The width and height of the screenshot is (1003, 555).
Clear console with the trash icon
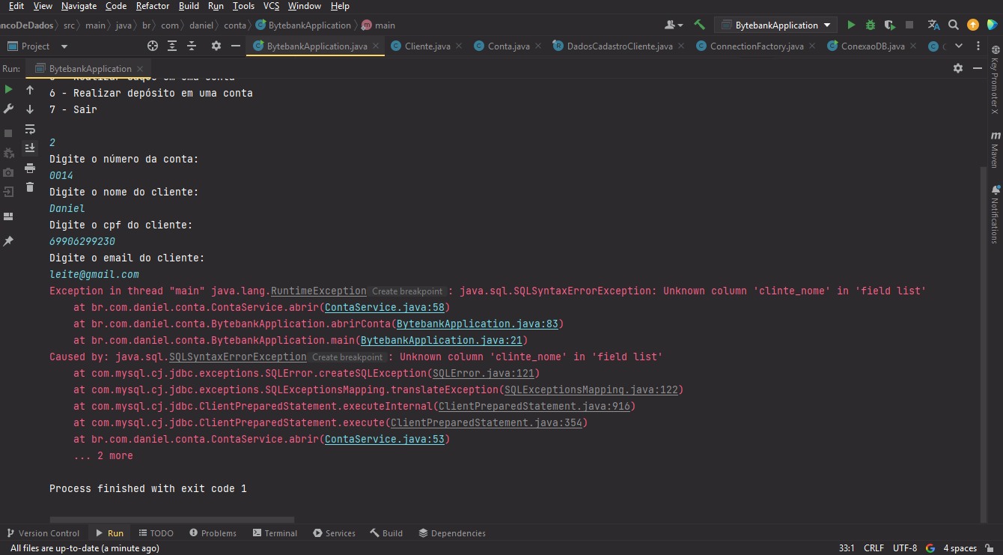tap(30, 187)
